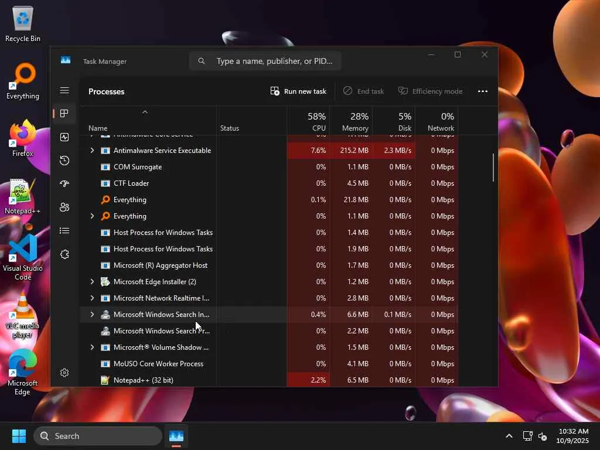Open the Performance page icon in sidebar
600x450 pixels.
[64, 137]
